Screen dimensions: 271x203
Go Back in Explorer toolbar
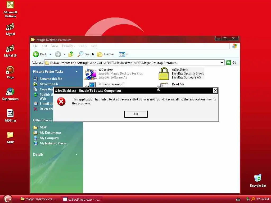tap(40, 54)
